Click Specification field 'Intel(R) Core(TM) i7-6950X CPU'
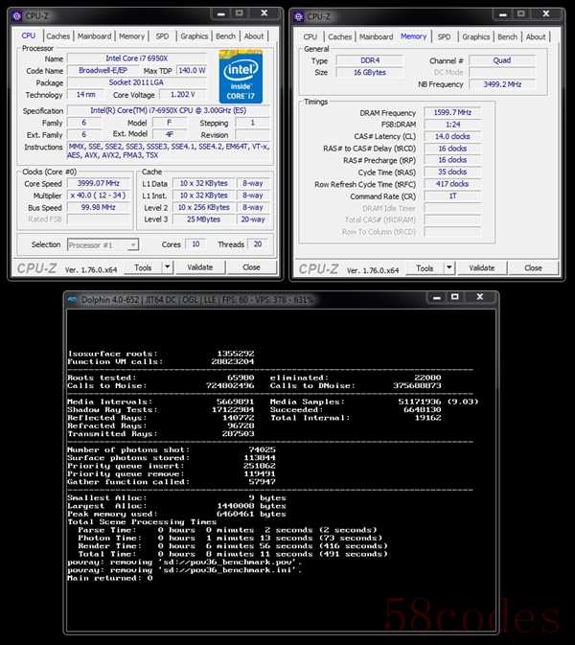Screen dimensions: 575x645 [169, 110]
